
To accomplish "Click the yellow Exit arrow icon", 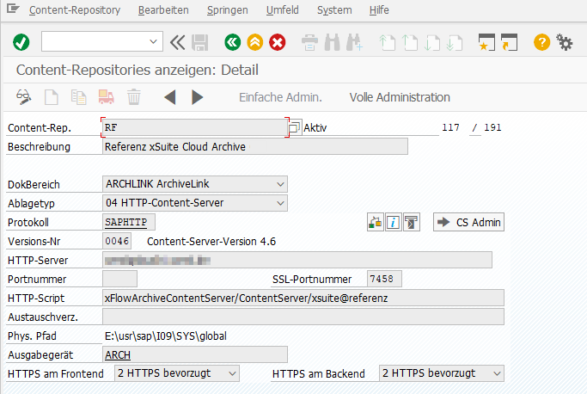I will pyautogui.click(x=254, y=41).
